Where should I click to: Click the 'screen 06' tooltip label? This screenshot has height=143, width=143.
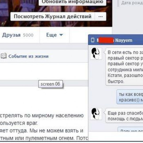coord(51,84)
